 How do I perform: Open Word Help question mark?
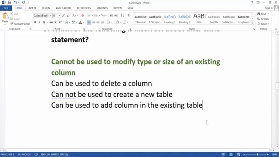tap(252, 3)
